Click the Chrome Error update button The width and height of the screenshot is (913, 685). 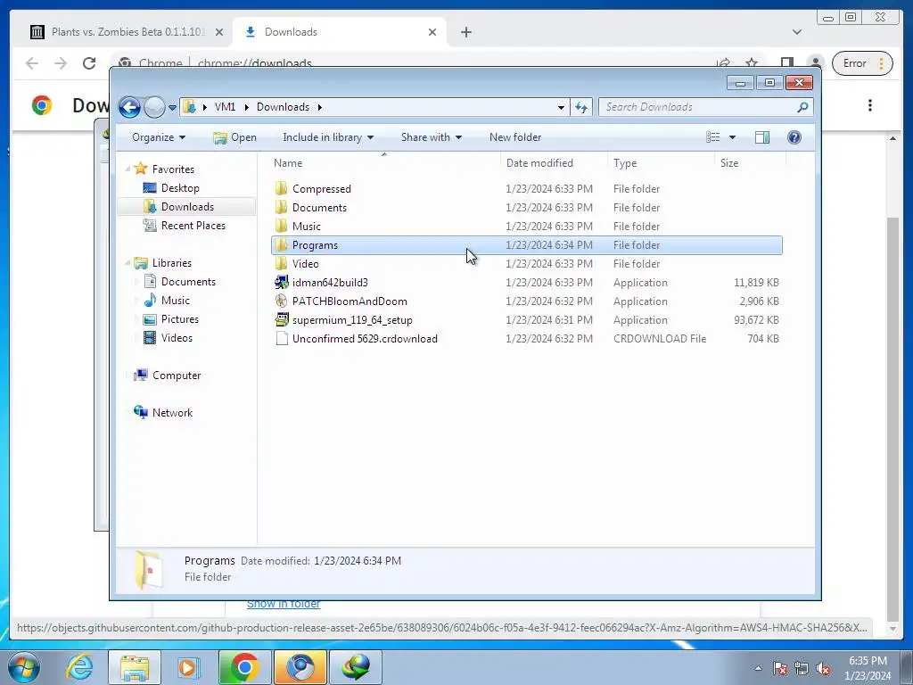pyautogui.click(x=862, y=63)
